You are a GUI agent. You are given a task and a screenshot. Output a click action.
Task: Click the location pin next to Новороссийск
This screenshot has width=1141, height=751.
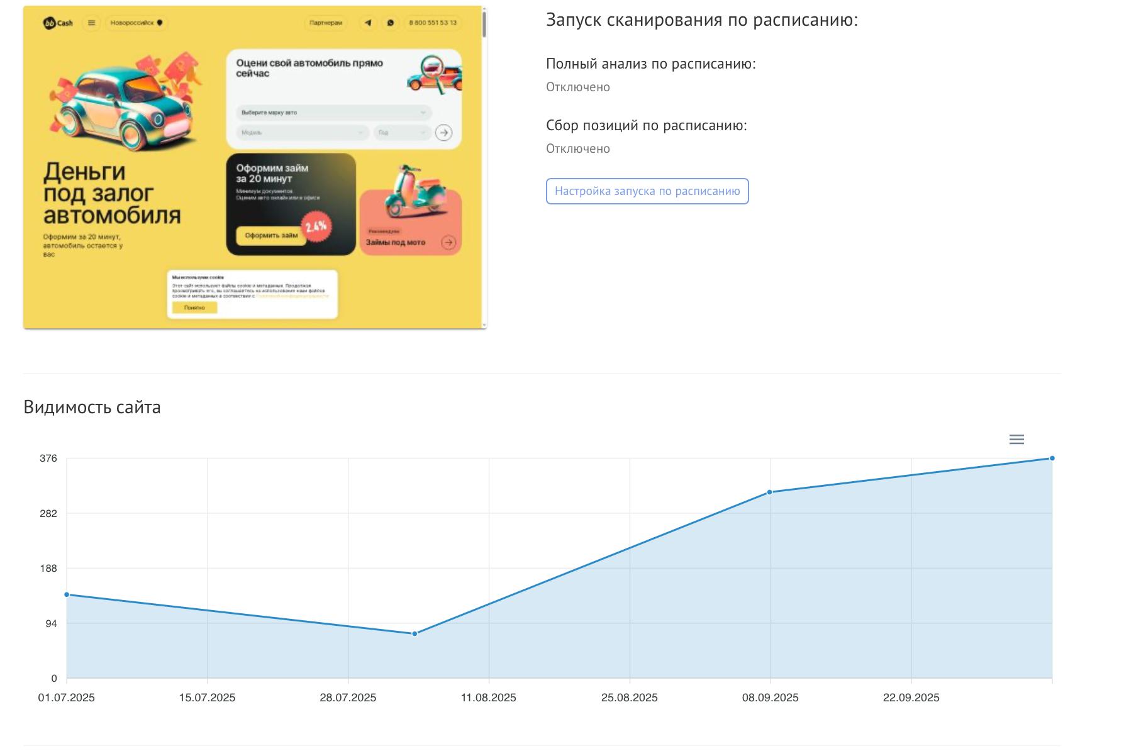click(159, 23)
